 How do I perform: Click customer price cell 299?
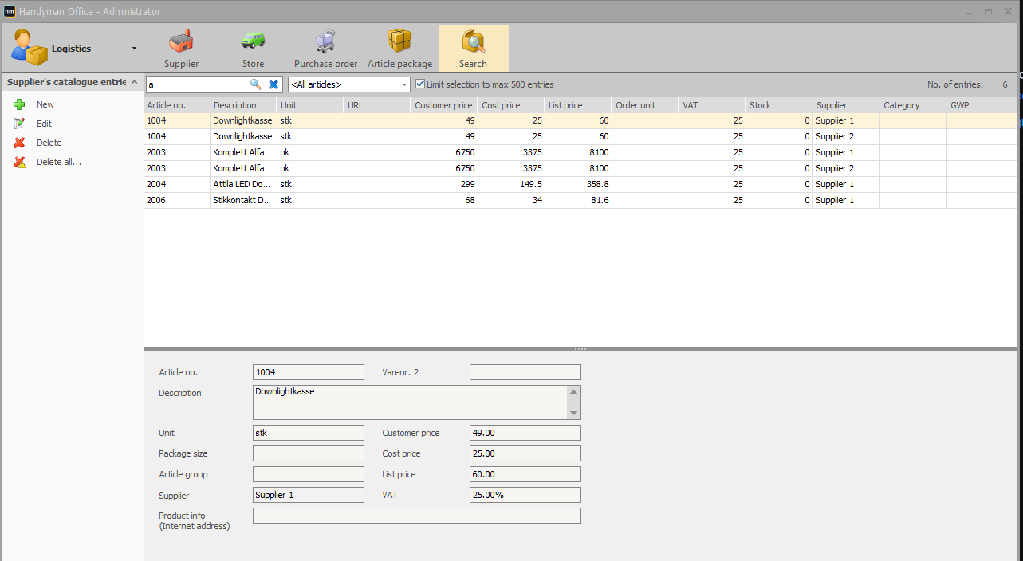point(444,184)
